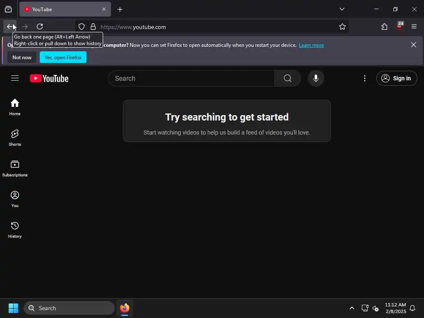The image size is (424, 318).
Task: Open the Learn more link
Action: (311, 45)
